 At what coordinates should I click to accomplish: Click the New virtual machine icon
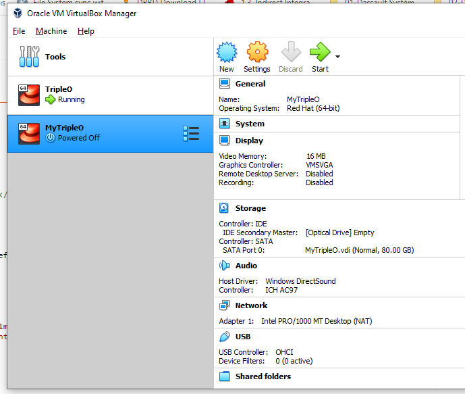pyautogui.click(x=227, y=52)
